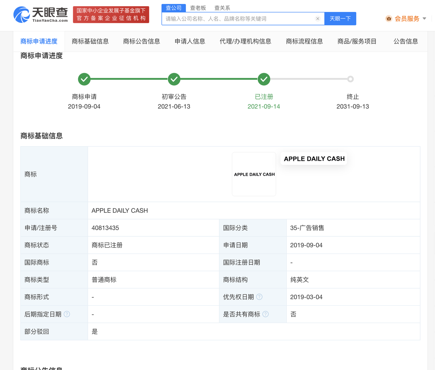Click the help icon next to 后期指定日期
Viewport: 435px width, 370px height.
coord(67,314)
